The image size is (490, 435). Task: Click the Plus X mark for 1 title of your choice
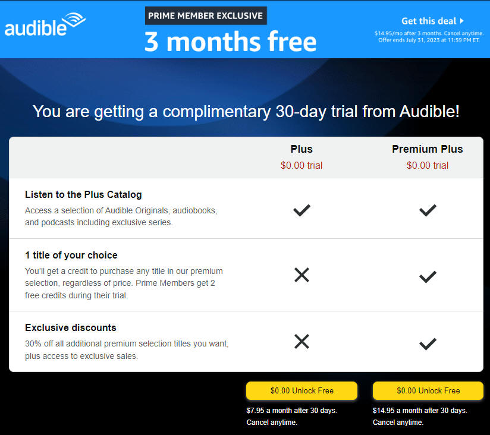point(301,275)
